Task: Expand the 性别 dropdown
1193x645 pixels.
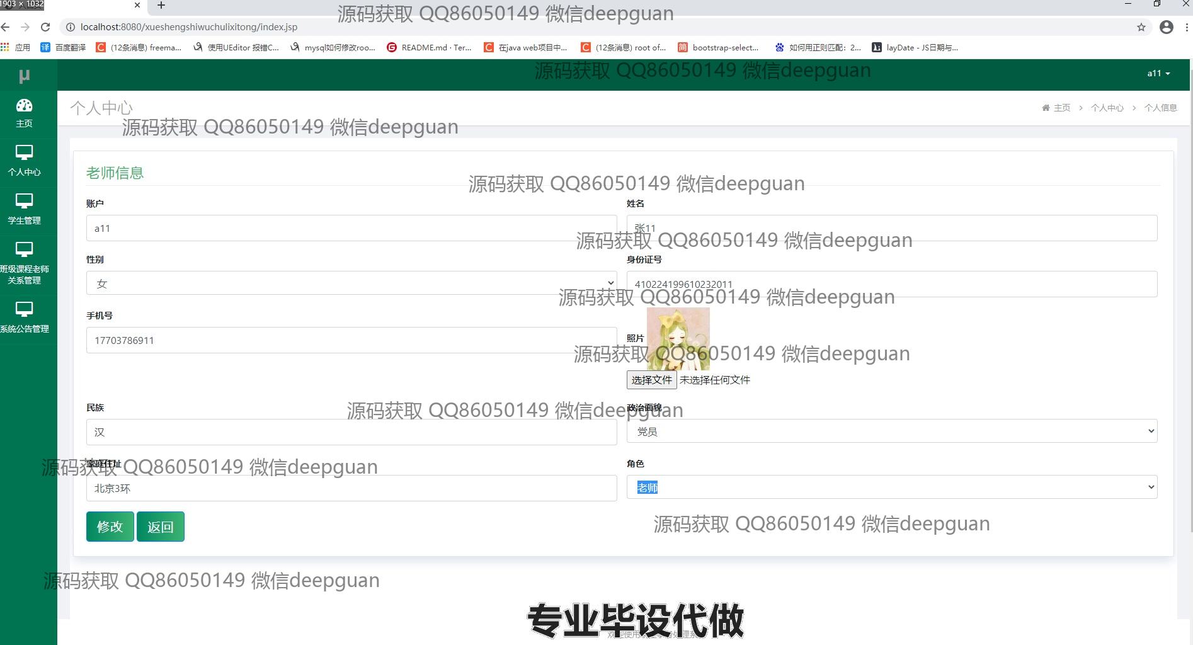Action: [x=351, y=283]
